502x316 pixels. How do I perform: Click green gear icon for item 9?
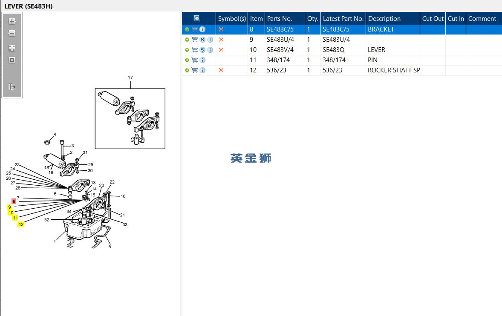pyautogui.click(x=187, y=40)
